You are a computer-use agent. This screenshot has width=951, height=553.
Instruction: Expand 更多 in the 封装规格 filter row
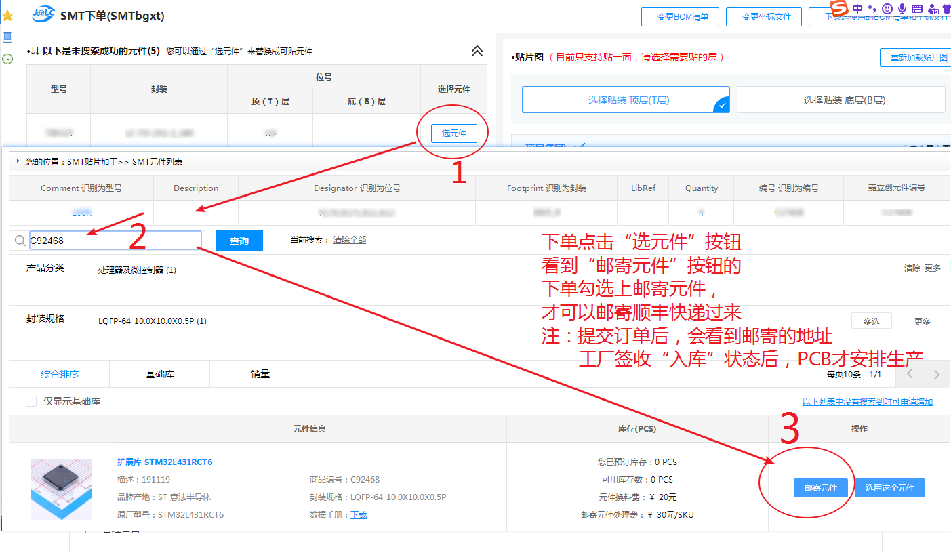923,321
